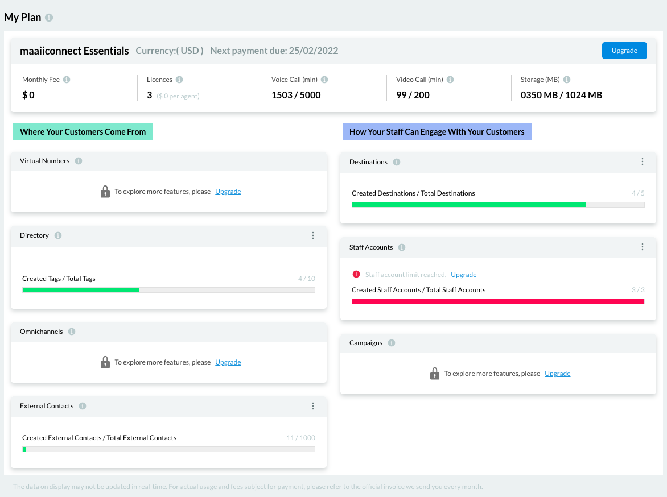The width and height of the screenshot is (667, 497).
Task: Open the Staff Accounts options menu
Action: pos(643,247)
